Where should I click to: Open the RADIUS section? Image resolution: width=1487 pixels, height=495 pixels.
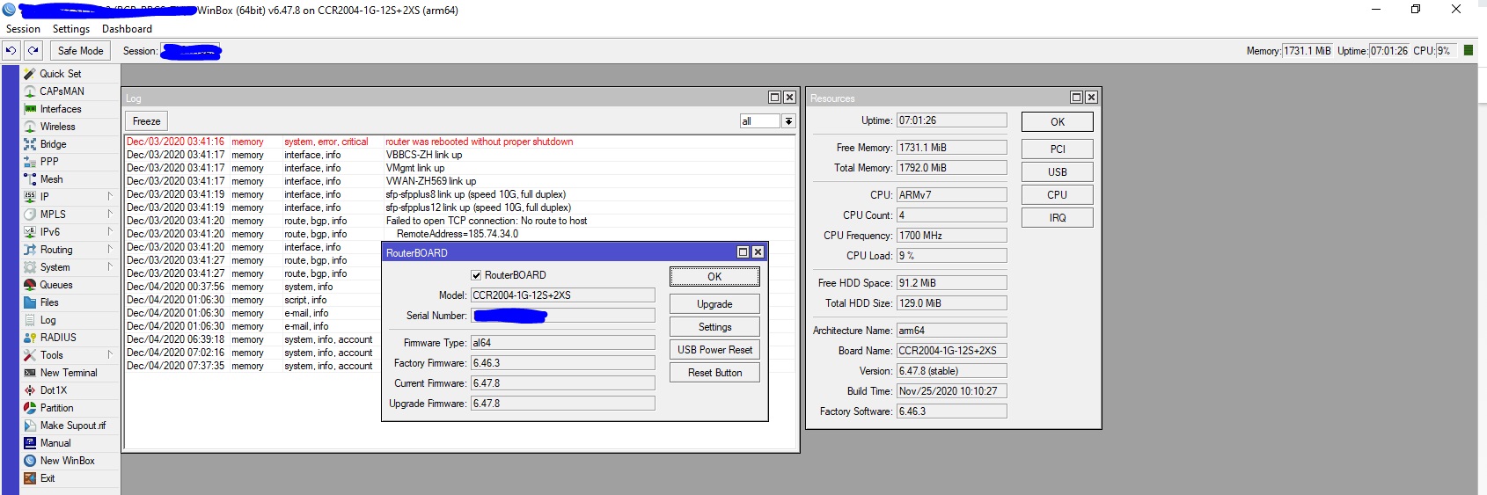click(58, 338)
